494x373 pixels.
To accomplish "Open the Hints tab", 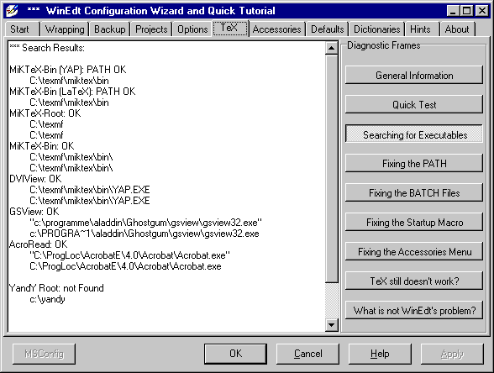I will click(420, 29).
